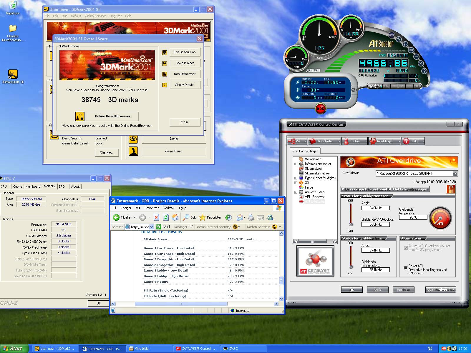Click the Print icon in Internet Explorer toolbar
This screenshot has width=471, height=353.
pos(251,218)
